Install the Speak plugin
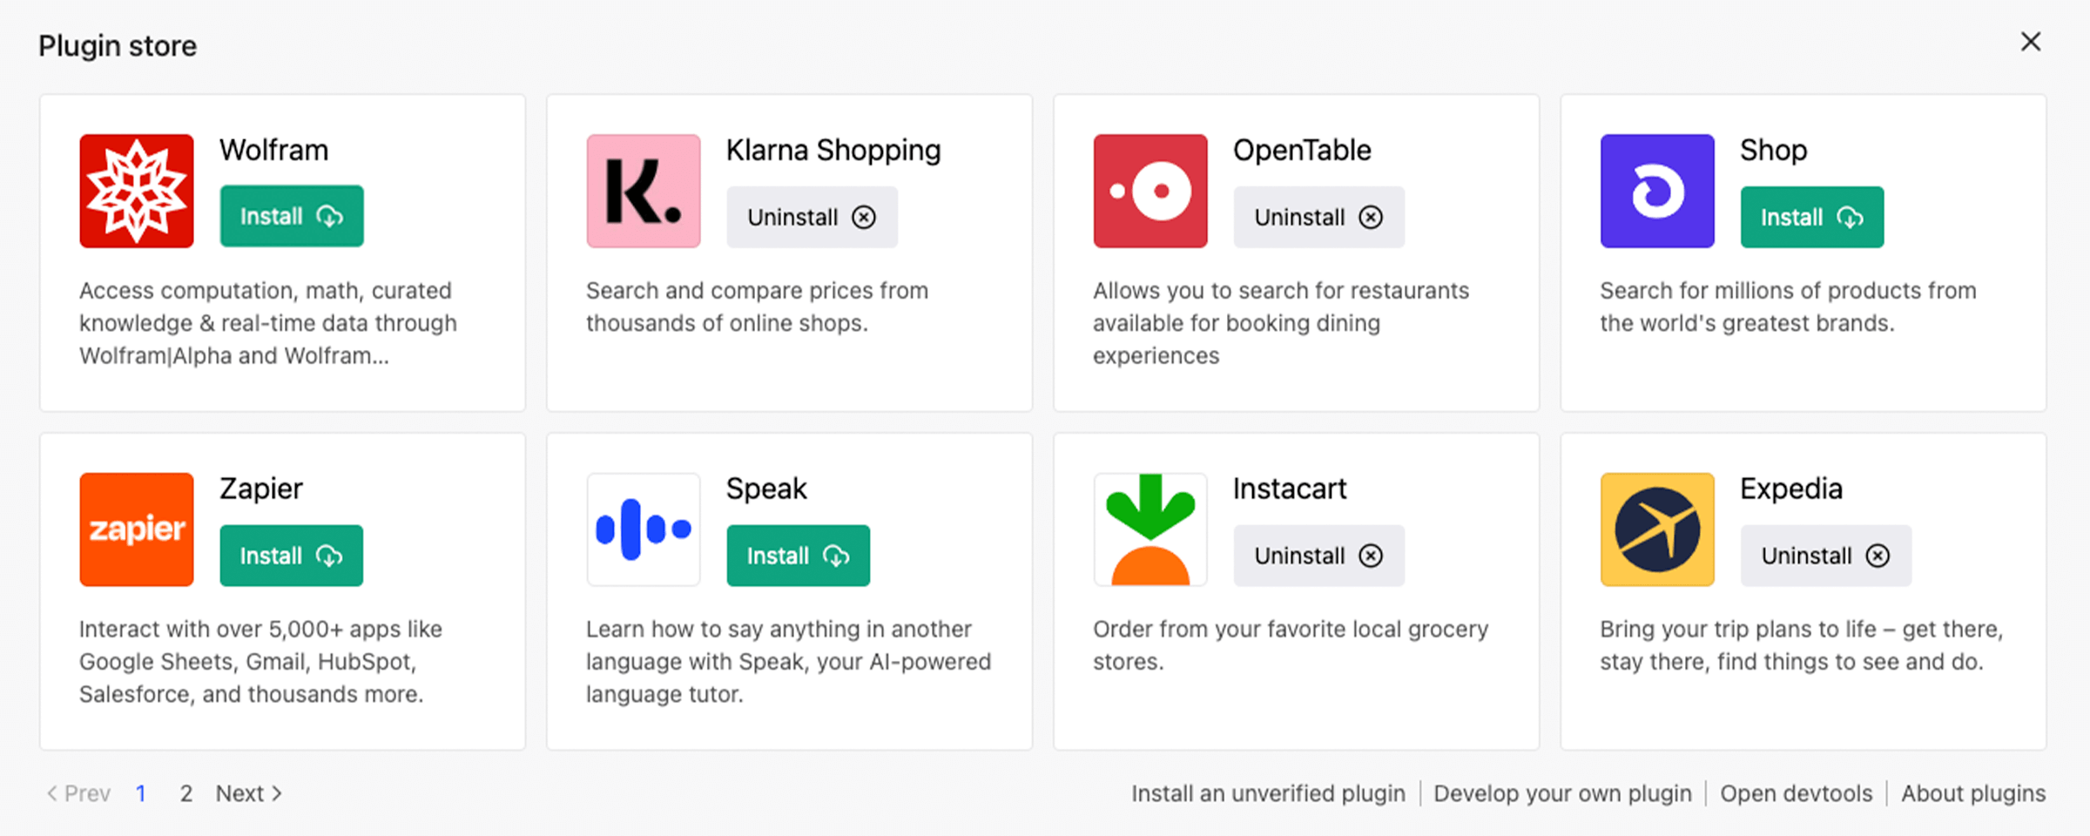Image resolution: width=2090 pixels, height=836 pixels. (798, 556)
